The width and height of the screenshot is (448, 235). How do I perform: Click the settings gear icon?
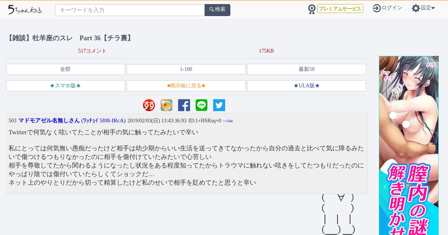click(x=416, y=8)
